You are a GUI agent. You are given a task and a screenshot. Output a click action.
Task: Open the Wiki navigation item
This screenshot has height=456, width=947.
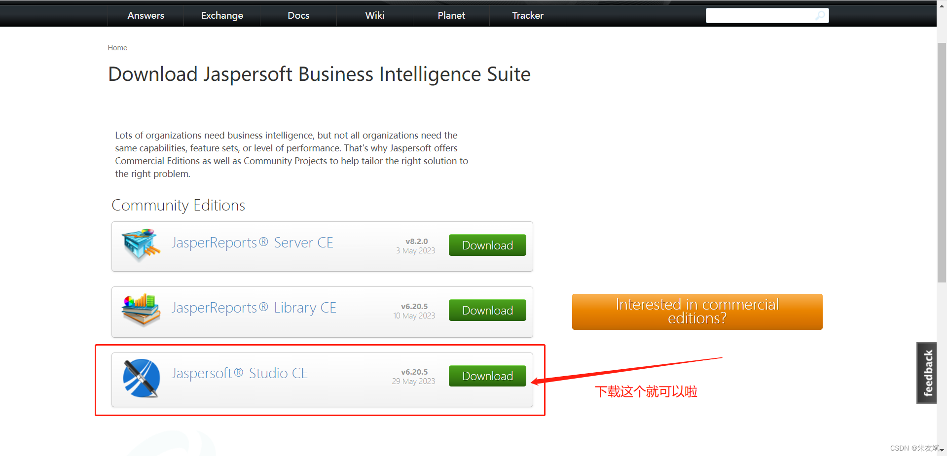[375, 15]
